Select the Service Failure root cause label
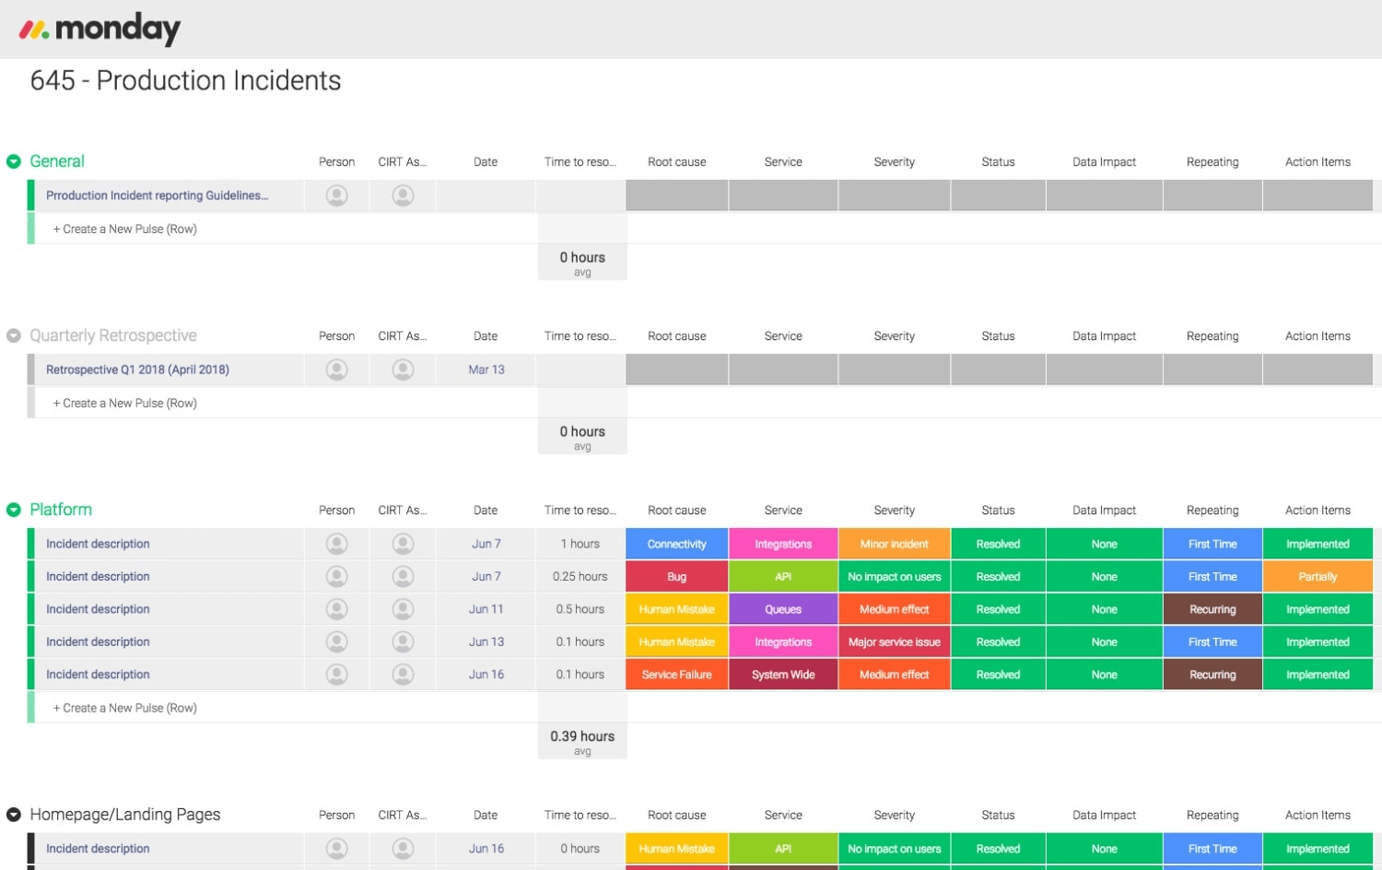 coord(677,675)
